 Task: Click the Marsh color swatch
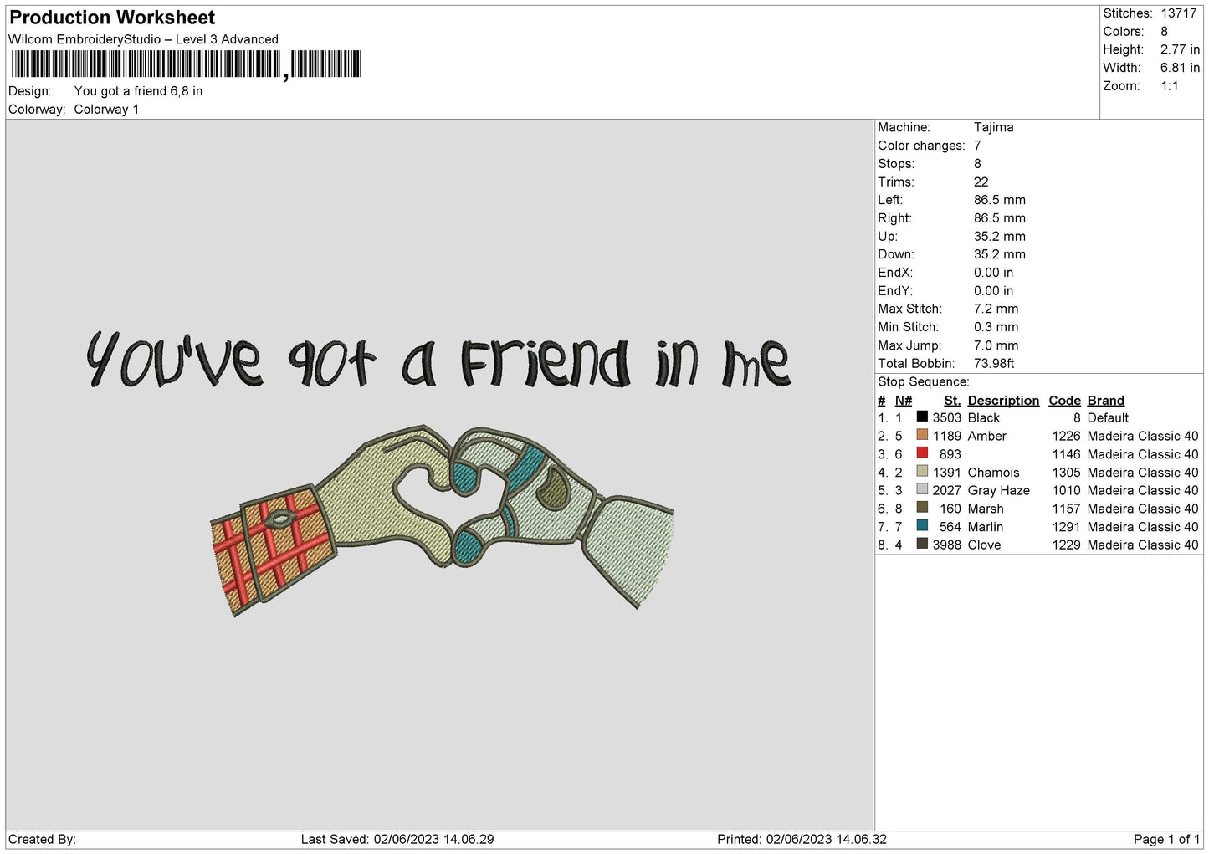pyautogui.click(x=922, y=508)
